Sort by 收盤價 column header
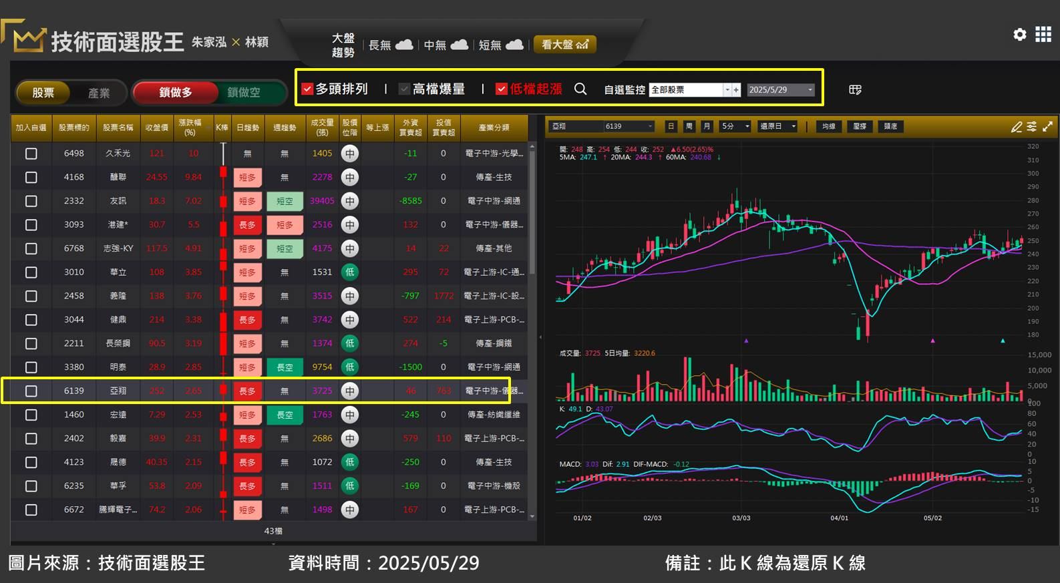Viewport: 1060px width, 583px height. point(156,128)
